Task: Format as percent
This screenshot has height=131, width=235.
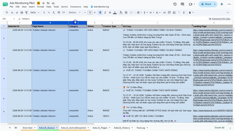Action: pos(49,13)
